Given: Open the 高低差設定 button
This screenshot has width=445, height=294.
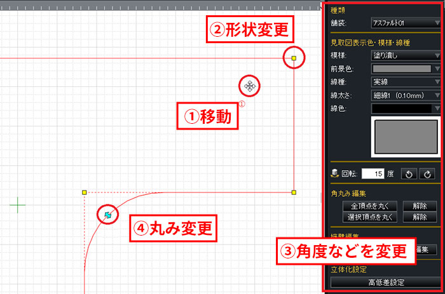Looking at the screenshot, I should [386, 283].
